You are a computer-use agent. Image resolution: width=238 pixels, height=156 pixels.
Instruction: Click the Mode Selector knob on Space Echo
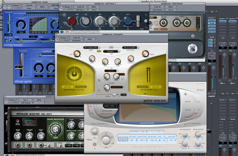pyautogui.click(x=56, y=130)
